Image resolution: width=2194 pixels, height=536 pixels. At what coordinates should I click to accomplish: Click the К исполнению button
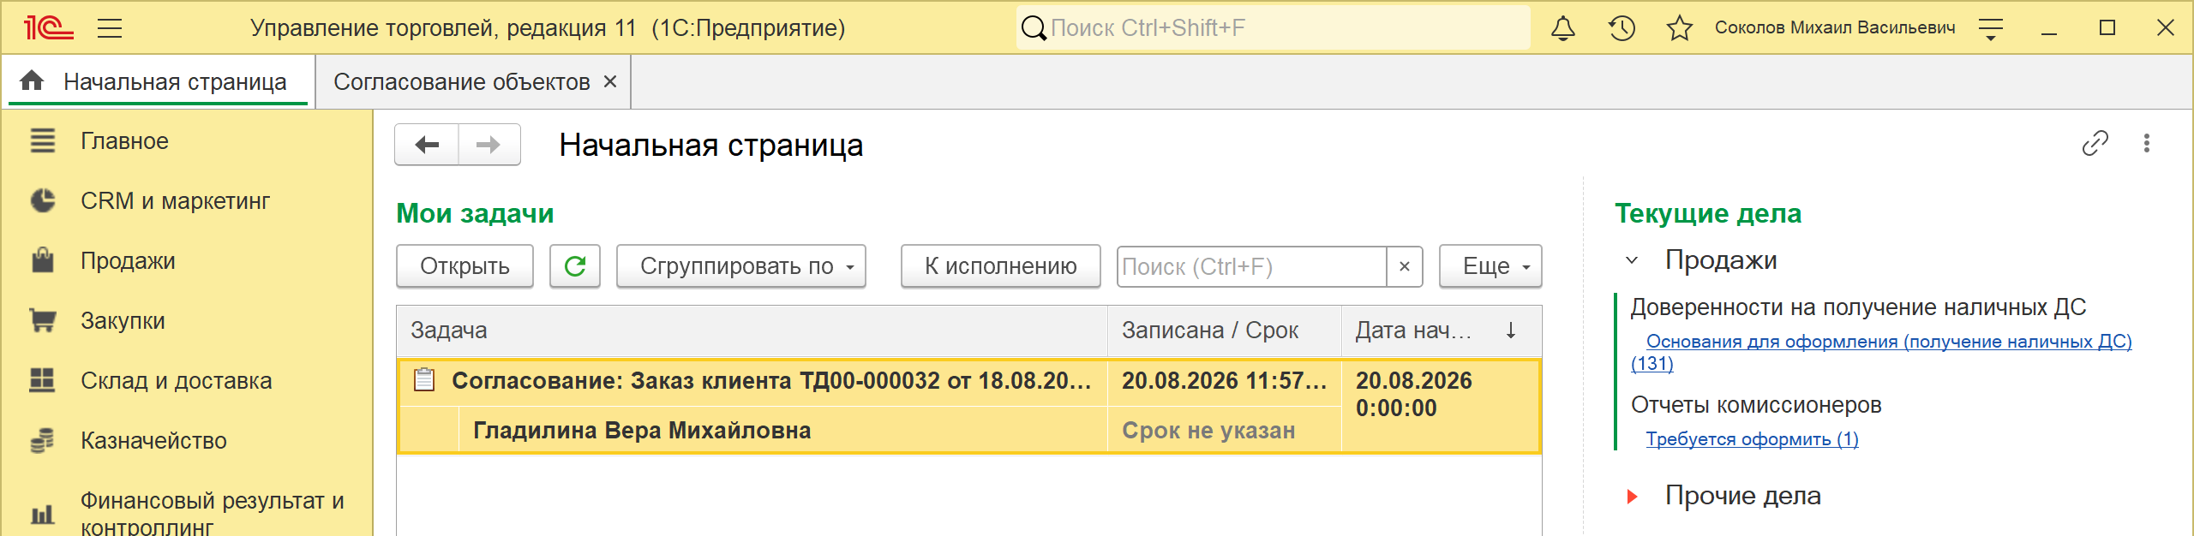tap(1000, 266)
